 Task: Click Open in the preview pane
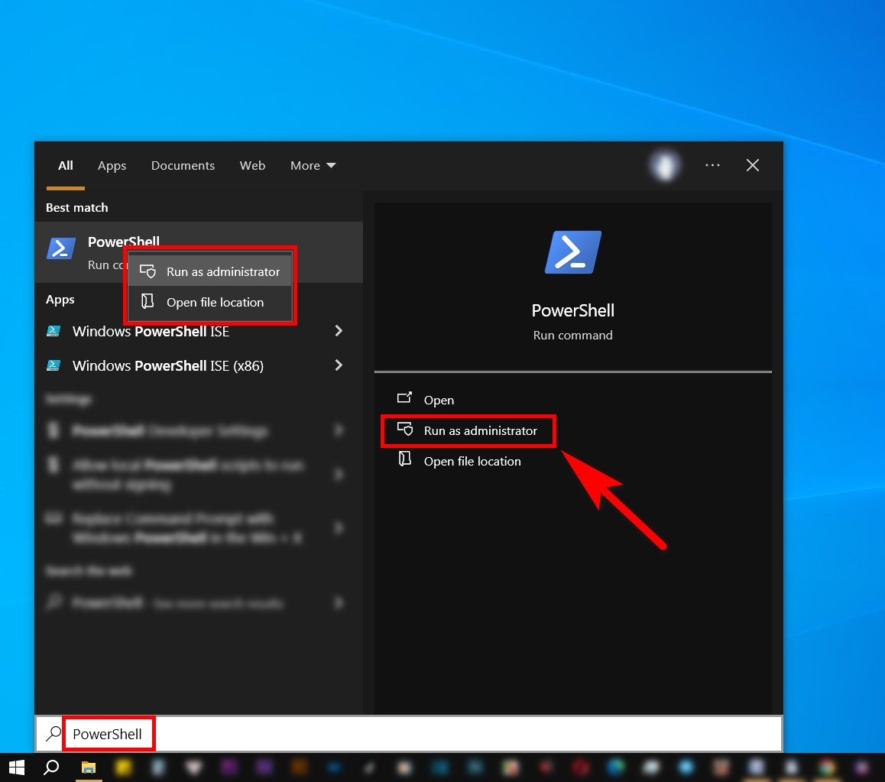point(439,400)
